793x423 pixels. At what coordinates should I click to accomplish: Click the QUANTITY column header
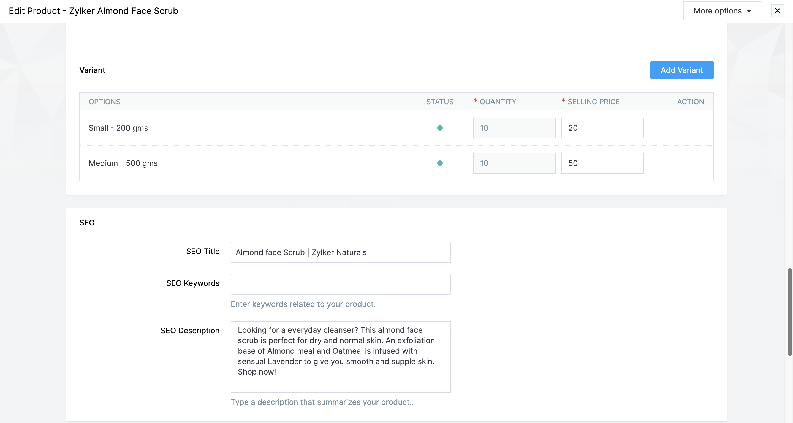coord(498,102)
